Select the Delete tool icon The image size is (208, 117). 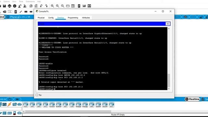click(5, 12)
